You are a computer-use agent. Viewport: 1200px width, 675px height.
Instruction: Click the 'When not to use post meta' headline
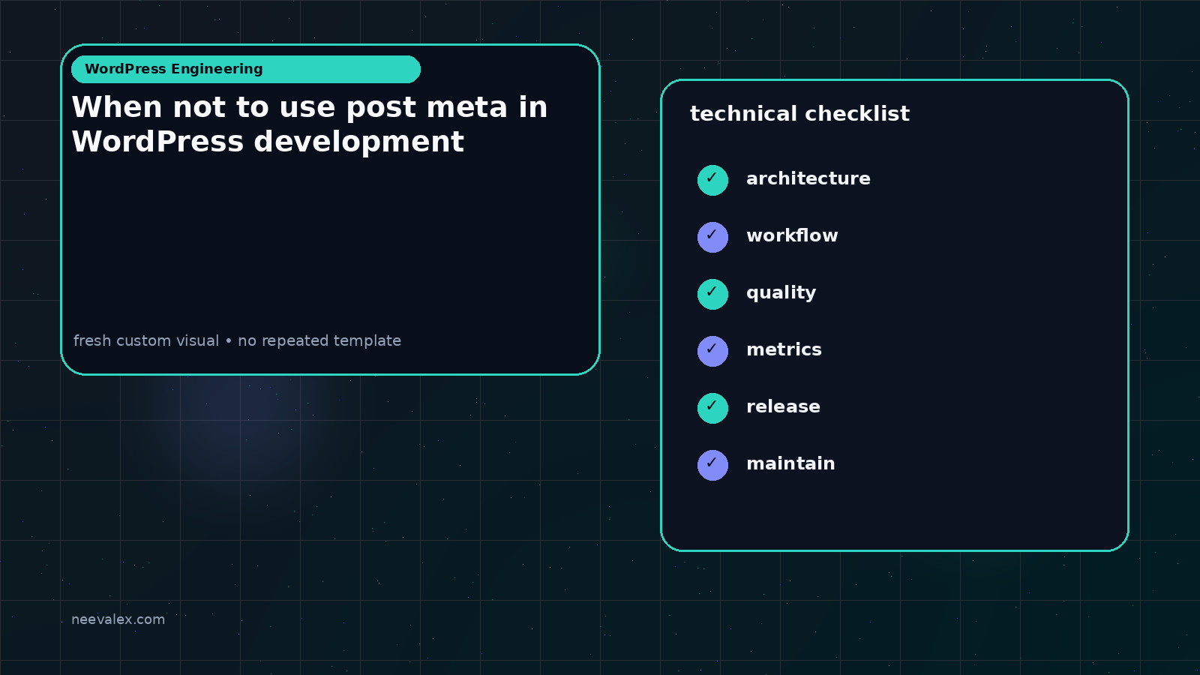pyautogui.click(x=310, y=124)
